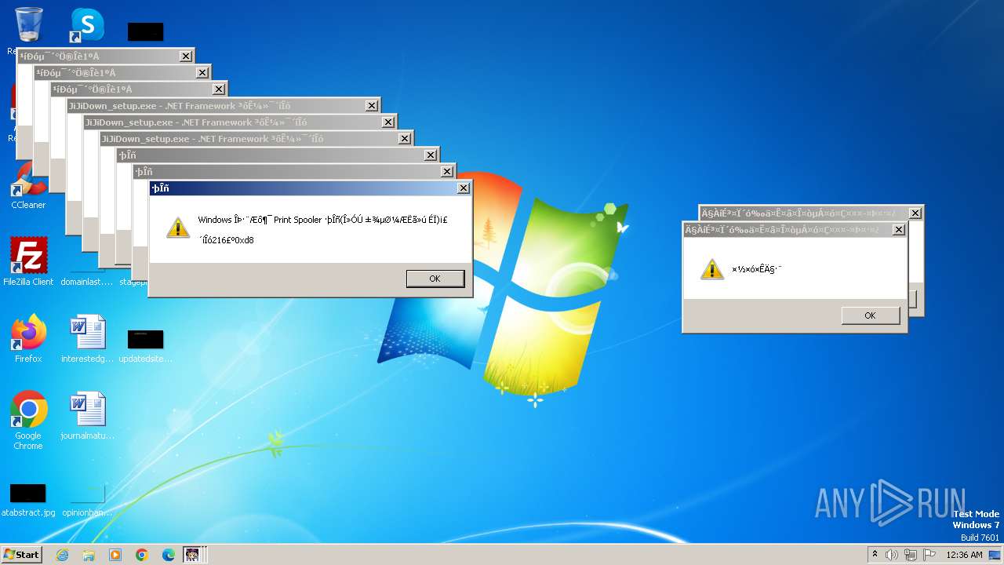
Task: Launch Chrome from the taskbar
Action: [142, 555]
